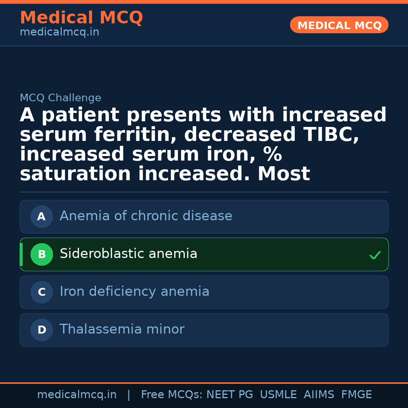Select "FMGE" in the footer
408x408 pixels.
(356, 395)
